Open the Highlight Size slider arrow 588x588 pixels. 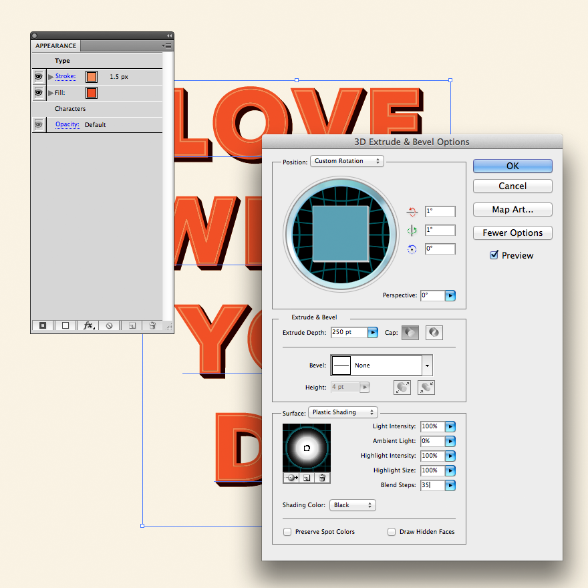(450, 470)
